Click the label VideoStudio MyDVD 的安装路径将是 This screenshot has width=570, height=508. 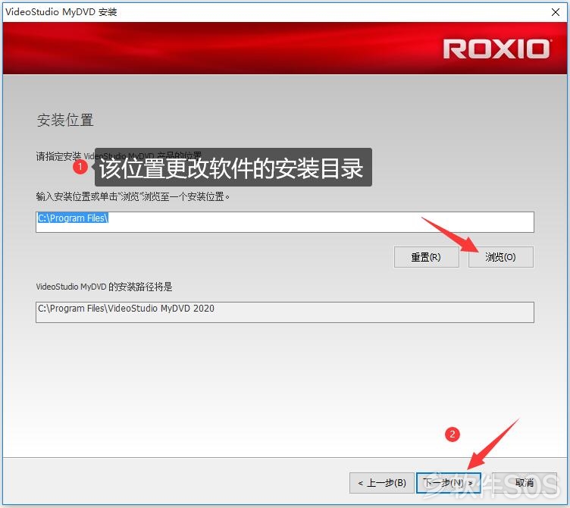coord(104,287)
